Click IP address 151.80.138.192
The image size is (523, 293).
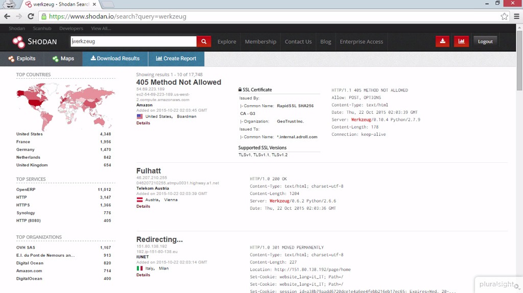[x=152, y=247]
